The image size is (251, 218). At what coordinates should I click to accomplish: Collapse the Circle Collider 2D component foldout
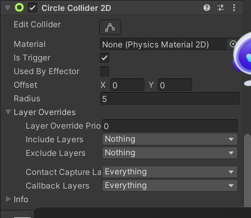coord(8,8)
